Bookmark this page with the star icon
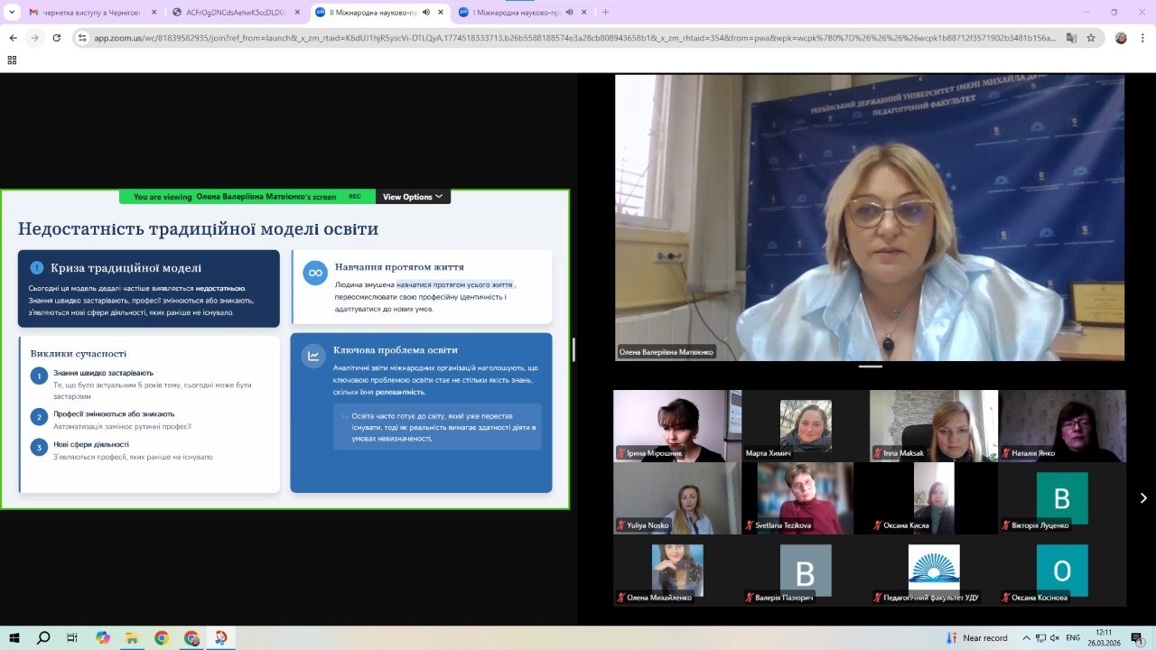1156x650 pixels. click(1091, 38)
